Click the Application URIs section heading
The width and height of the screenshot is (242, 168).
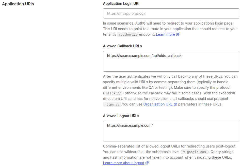pyautogui.click(x=18, y=4)
